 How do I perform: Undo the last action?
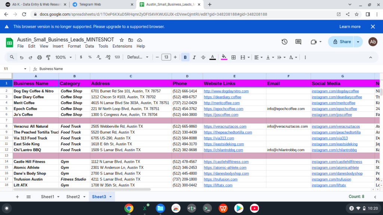[21, 57]
